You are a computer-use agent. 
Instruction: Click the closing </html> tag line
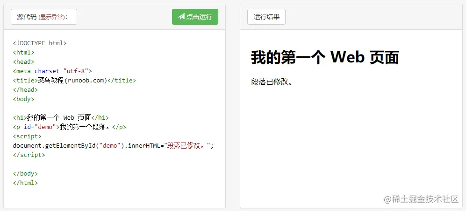pos(25,183)
